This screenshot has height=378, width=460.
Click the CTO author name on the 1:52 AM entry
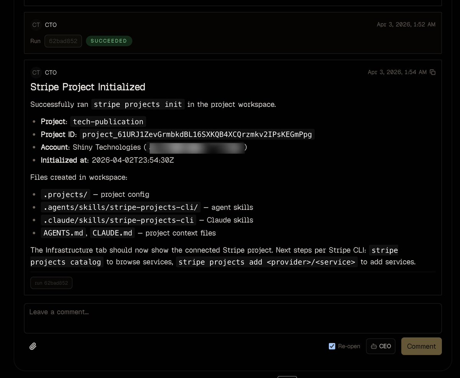51,25
